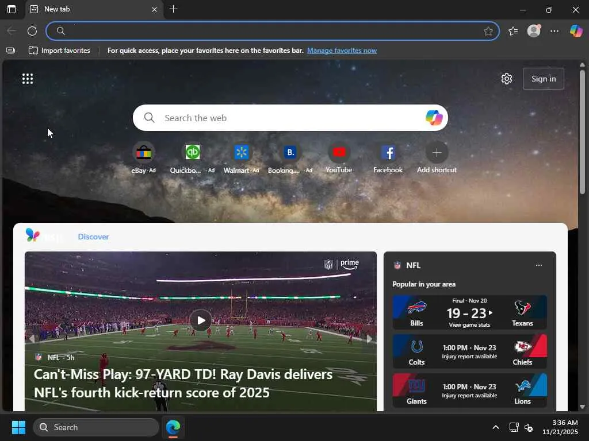Show hidden system tray icons

click(496, 427)
